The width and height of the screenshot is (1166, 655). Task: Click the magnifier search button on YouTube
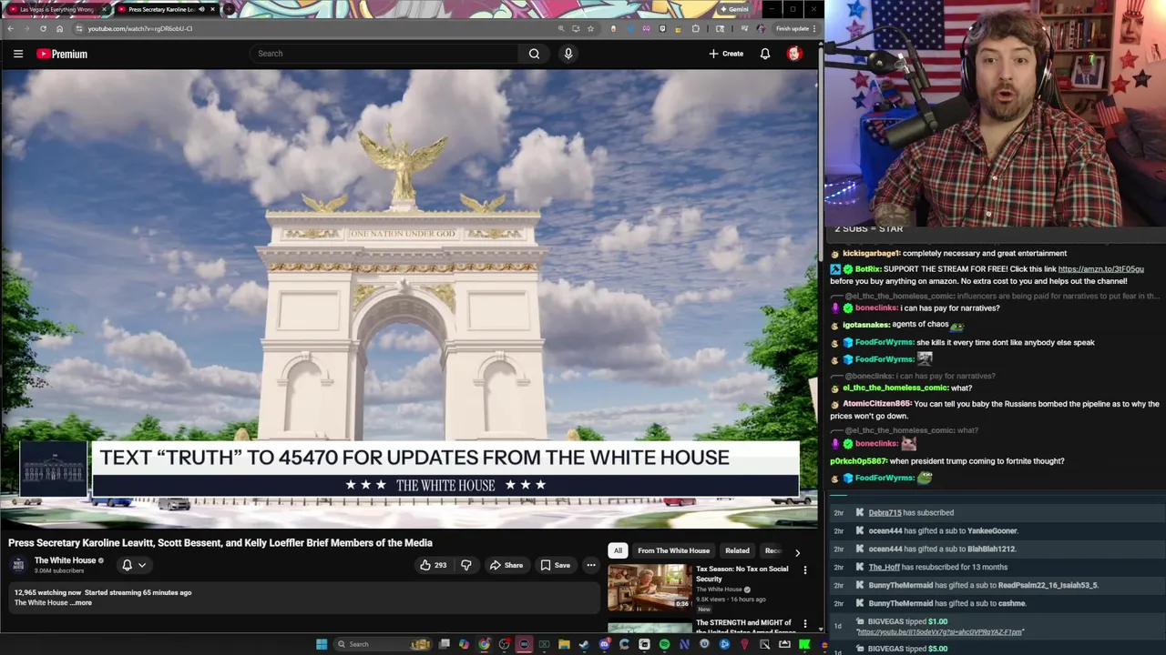click(534, 54)
